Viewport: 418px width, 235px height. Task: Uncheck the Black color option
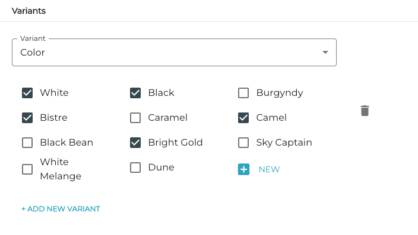click(x=135, y=93)
